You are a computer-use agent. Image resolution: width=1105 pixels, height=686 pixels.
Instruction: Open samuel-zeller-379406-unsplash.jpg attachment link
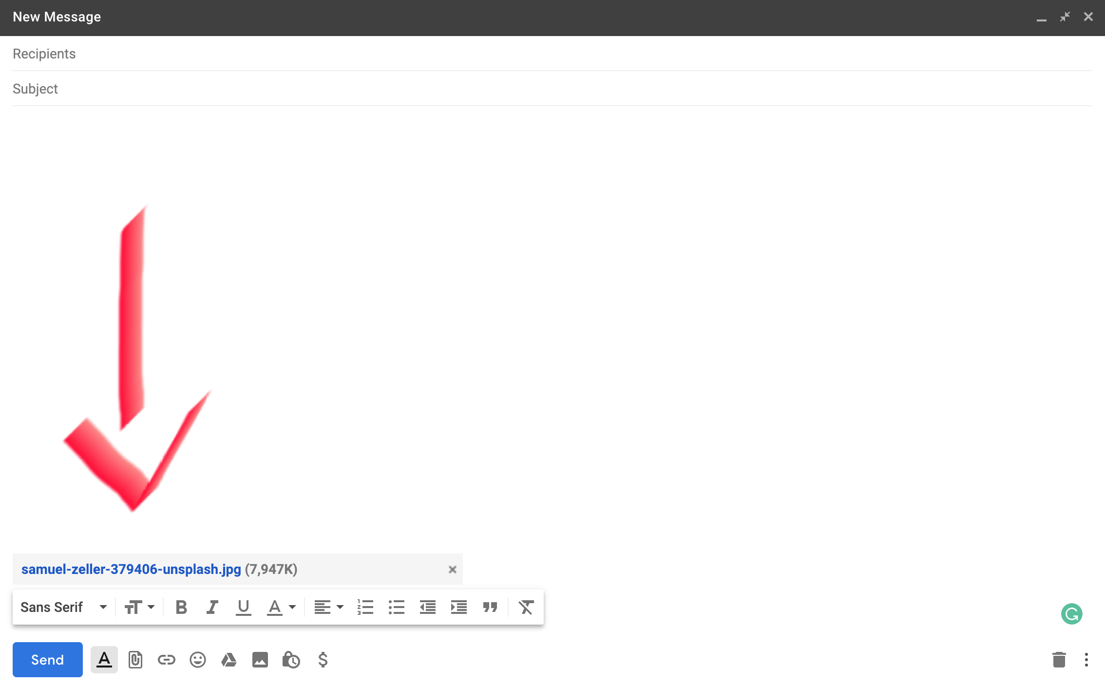(131, 569)
